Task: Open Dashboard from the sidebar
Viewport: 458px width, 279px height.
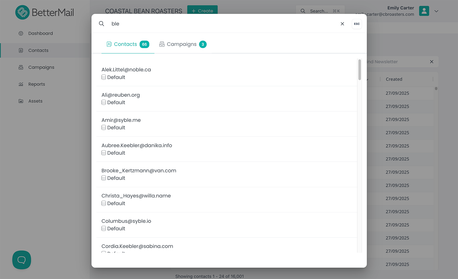Action: click(x=40, y=33)
